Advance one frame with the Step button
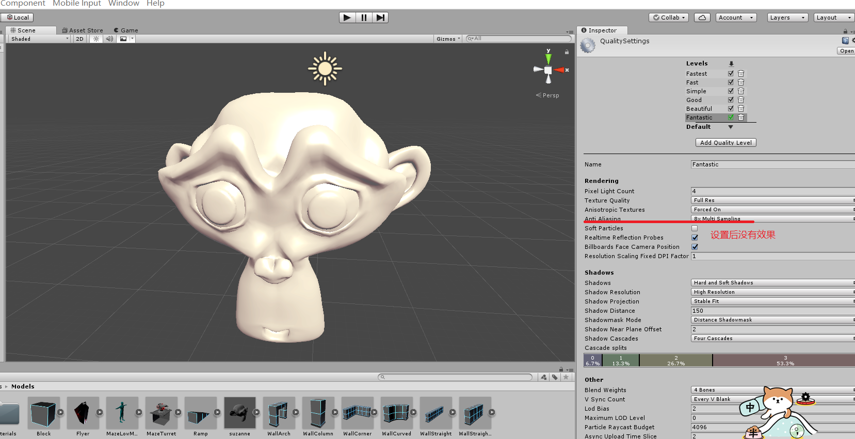The width and height of the screenshot is (855, 439). pos(380,18)
